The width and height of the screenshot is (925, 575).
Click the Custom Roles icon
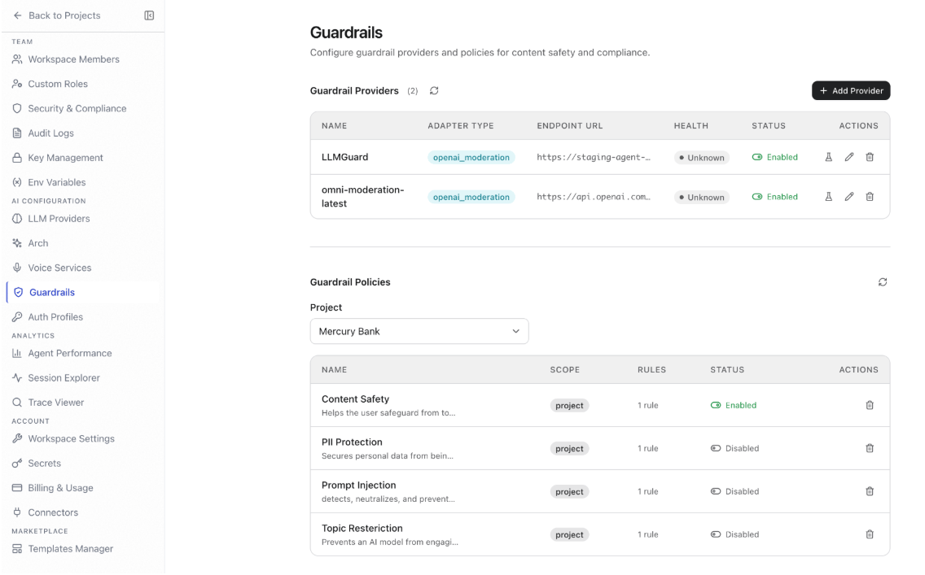17,84
